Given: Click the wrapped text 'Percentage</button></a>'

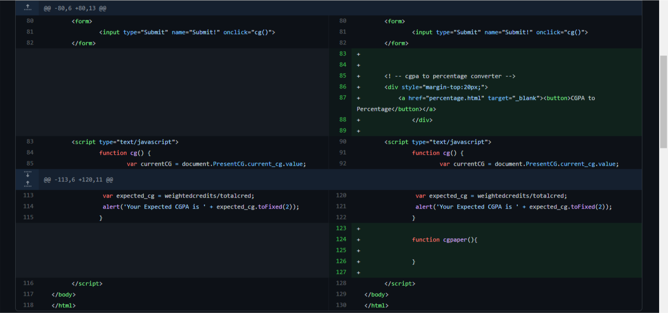Looking at the screenshot, I should pyautogui.click(x=396, y=109).
